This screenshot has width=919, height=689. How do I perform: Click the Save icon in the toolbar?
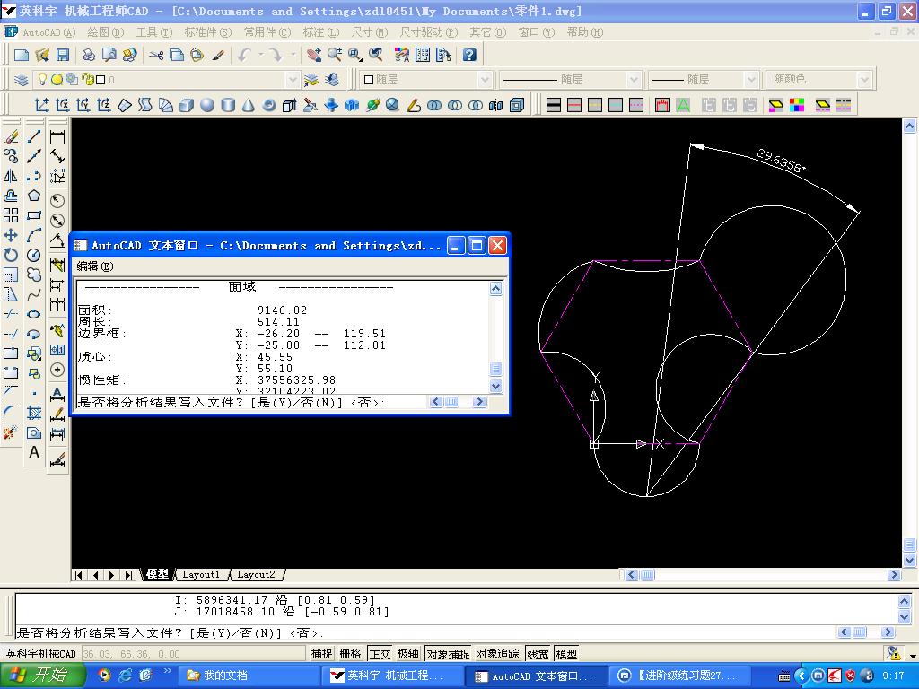pyautogui.click(x=63, y=55)
